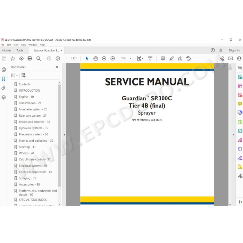Print the document using the printer icon
The image size is (243, 243).
[30, 59]
